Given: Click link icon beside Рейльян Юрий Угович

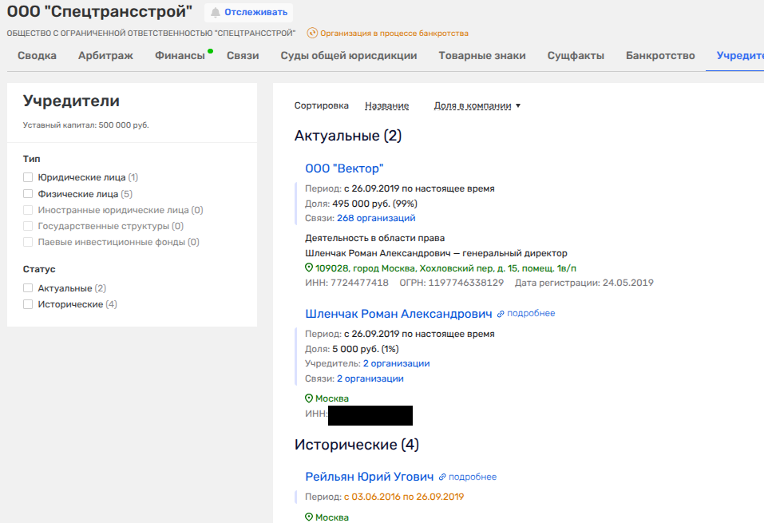Looking at the screenshot, I should [x=442, y=477].
